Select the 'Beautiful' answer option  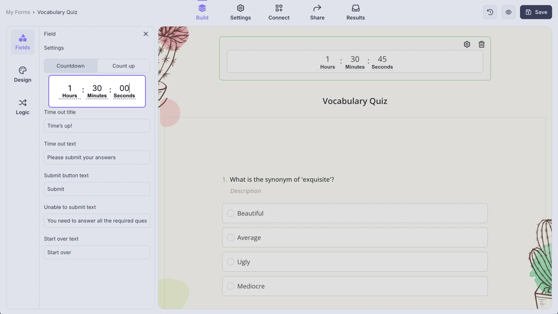(230, 213)
